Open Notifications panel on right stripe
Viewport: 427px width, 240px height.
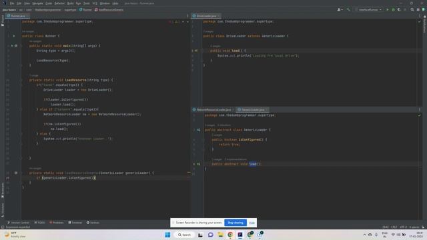(424, 25)
